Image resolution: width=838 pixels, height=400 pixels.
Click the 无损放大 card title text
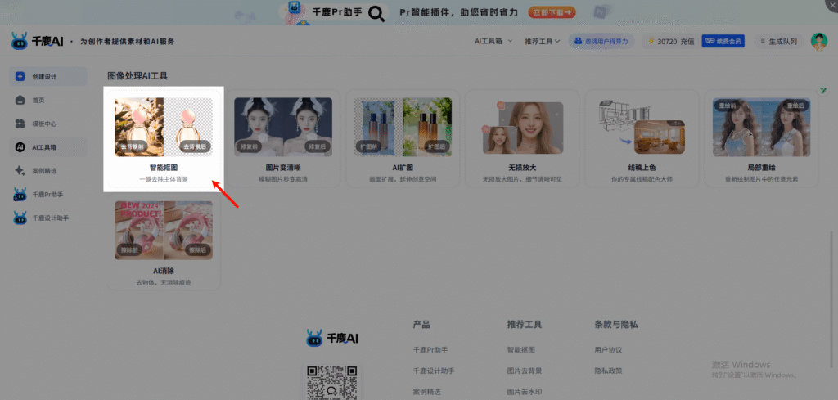point(523,167)
